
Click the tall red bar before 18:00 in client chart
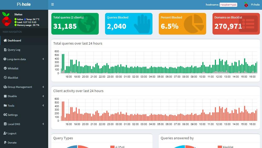click(62, 111)
